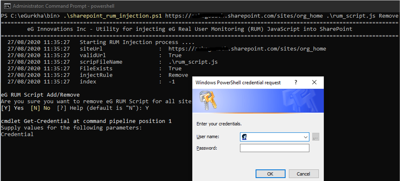Click the '[Y] Yes' prompt option text
The height and width of the screenshot is (181, 400).
[13, 108]
